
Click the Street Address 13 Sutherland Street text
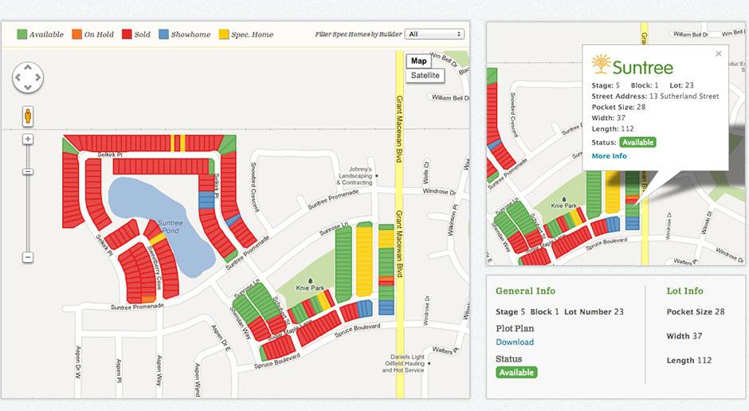point(655,96)
